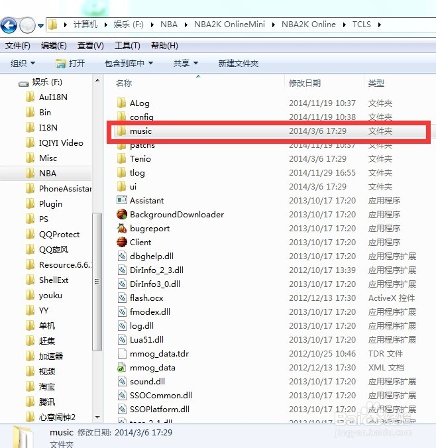Select Bin folder in navigation pane

(x=38, y=112)
